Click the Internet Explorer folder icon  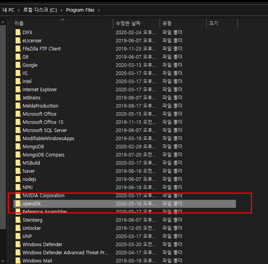click(18, 89)
